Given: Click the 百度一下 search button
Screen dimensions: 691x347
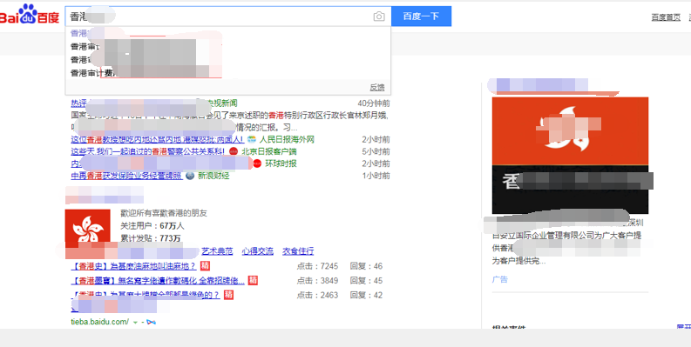Looking at the screenshot, I should click(x=421, y=17).
